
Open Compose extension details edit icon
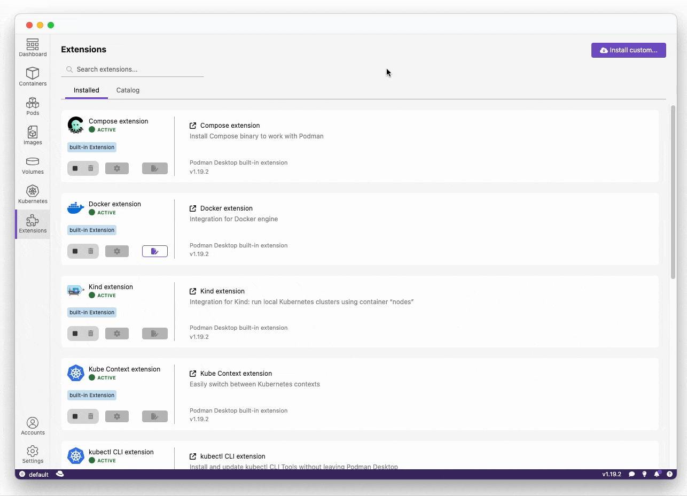pyautogui.click(x=155, y=168)
